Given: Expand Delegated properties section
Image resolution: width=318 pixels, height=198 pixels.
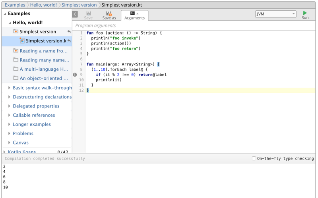Looking at the screenshot, I should [9, 106].
